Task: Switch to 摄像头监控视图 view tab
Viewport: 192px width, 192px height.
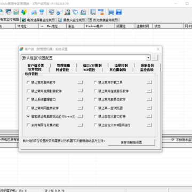Action: 72,20
